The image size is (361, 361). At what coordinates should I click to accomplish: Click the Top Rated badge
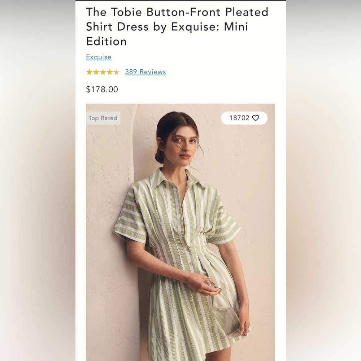(103, 118)
